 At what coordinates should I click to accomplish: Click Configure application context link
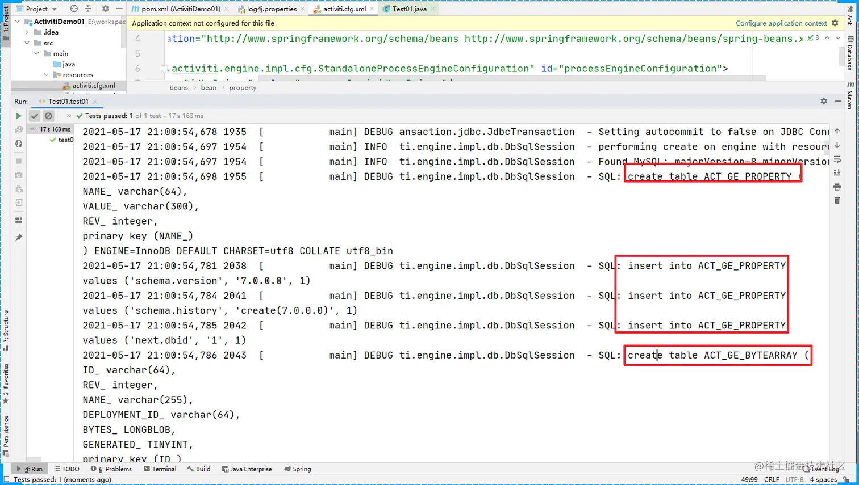pos(781,23)
